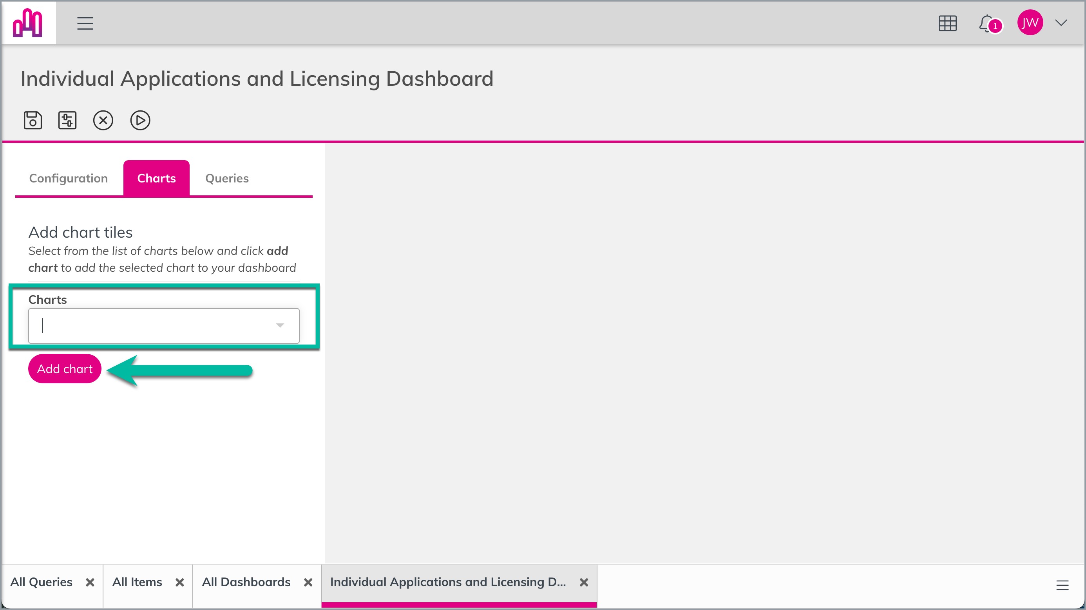Viewport: 1086px width, 610px height.
Task: Click the Add chart tiles heading
Action: click(x=81, y=233)
